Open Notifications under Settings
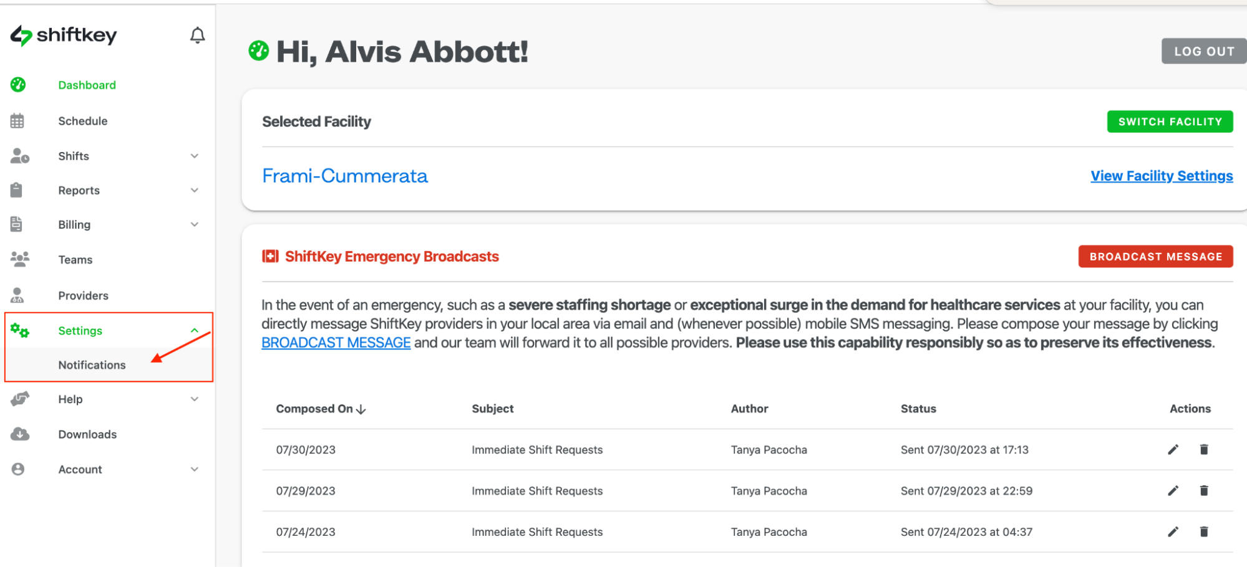 coord(92,365)
